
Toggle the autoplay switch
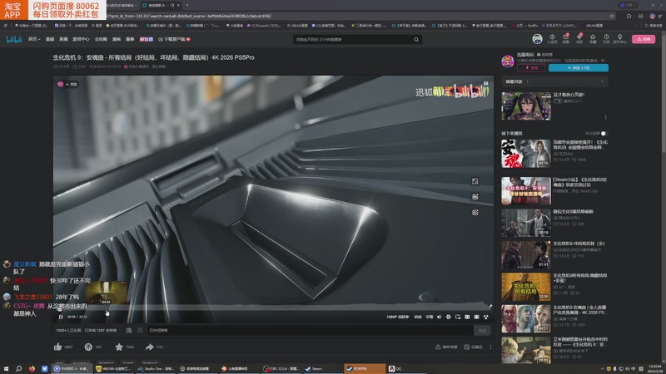[602, 133]
